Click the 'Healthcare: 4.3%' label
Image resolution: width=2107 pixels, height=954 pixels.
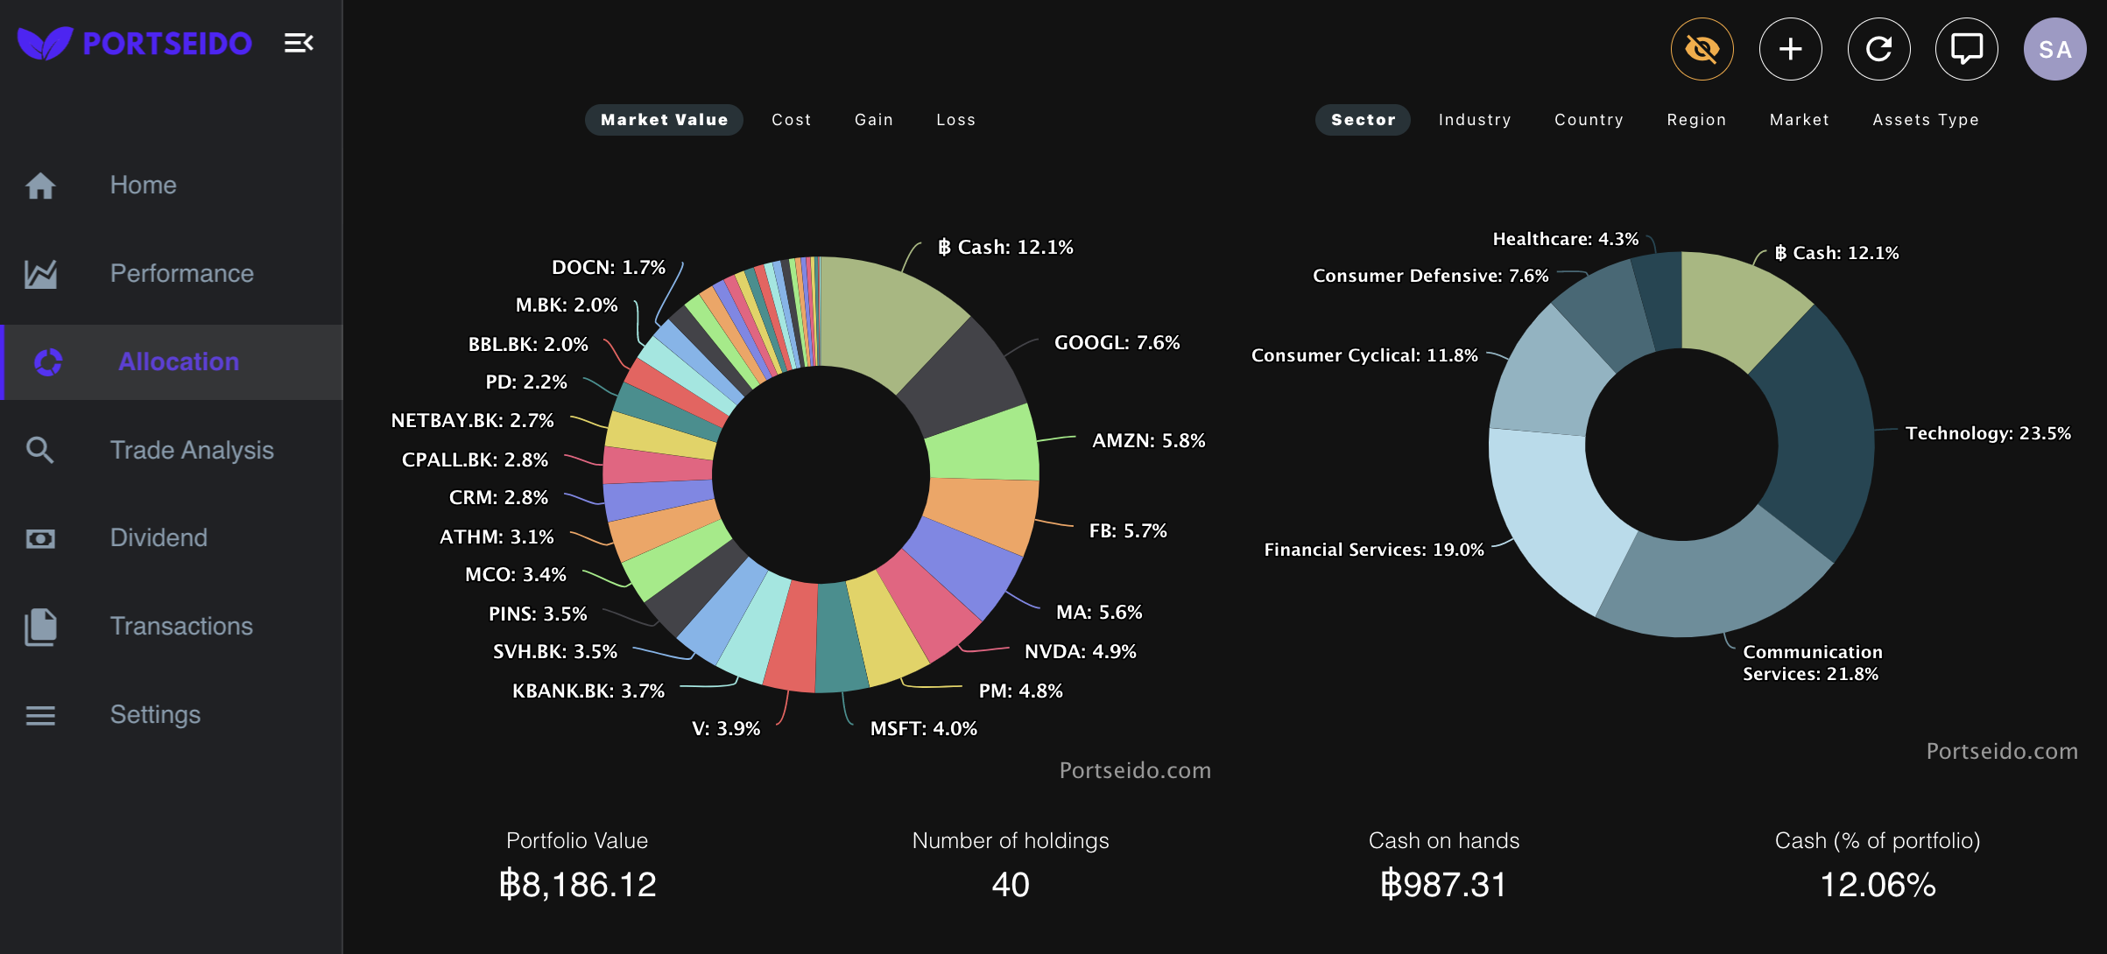click(x=1565, y=239)
